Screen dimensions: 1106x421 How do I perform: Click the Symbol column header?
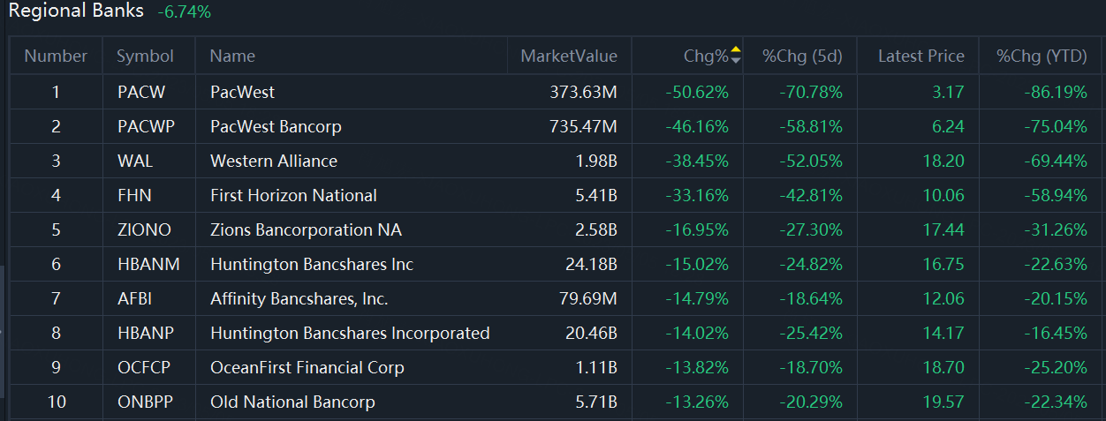click(146, 56)
